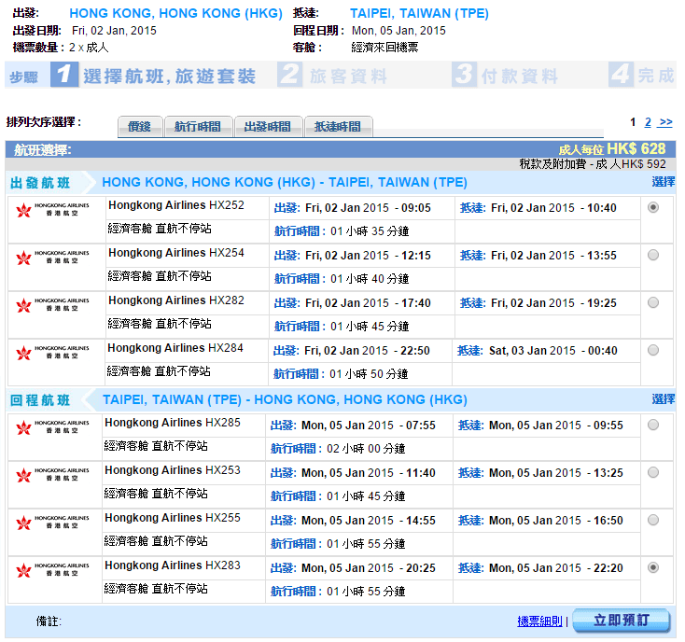Viewport: 685px width, 642px height.
Task: Open 機票細則 ticket rules link
Action: pos(539,621)
